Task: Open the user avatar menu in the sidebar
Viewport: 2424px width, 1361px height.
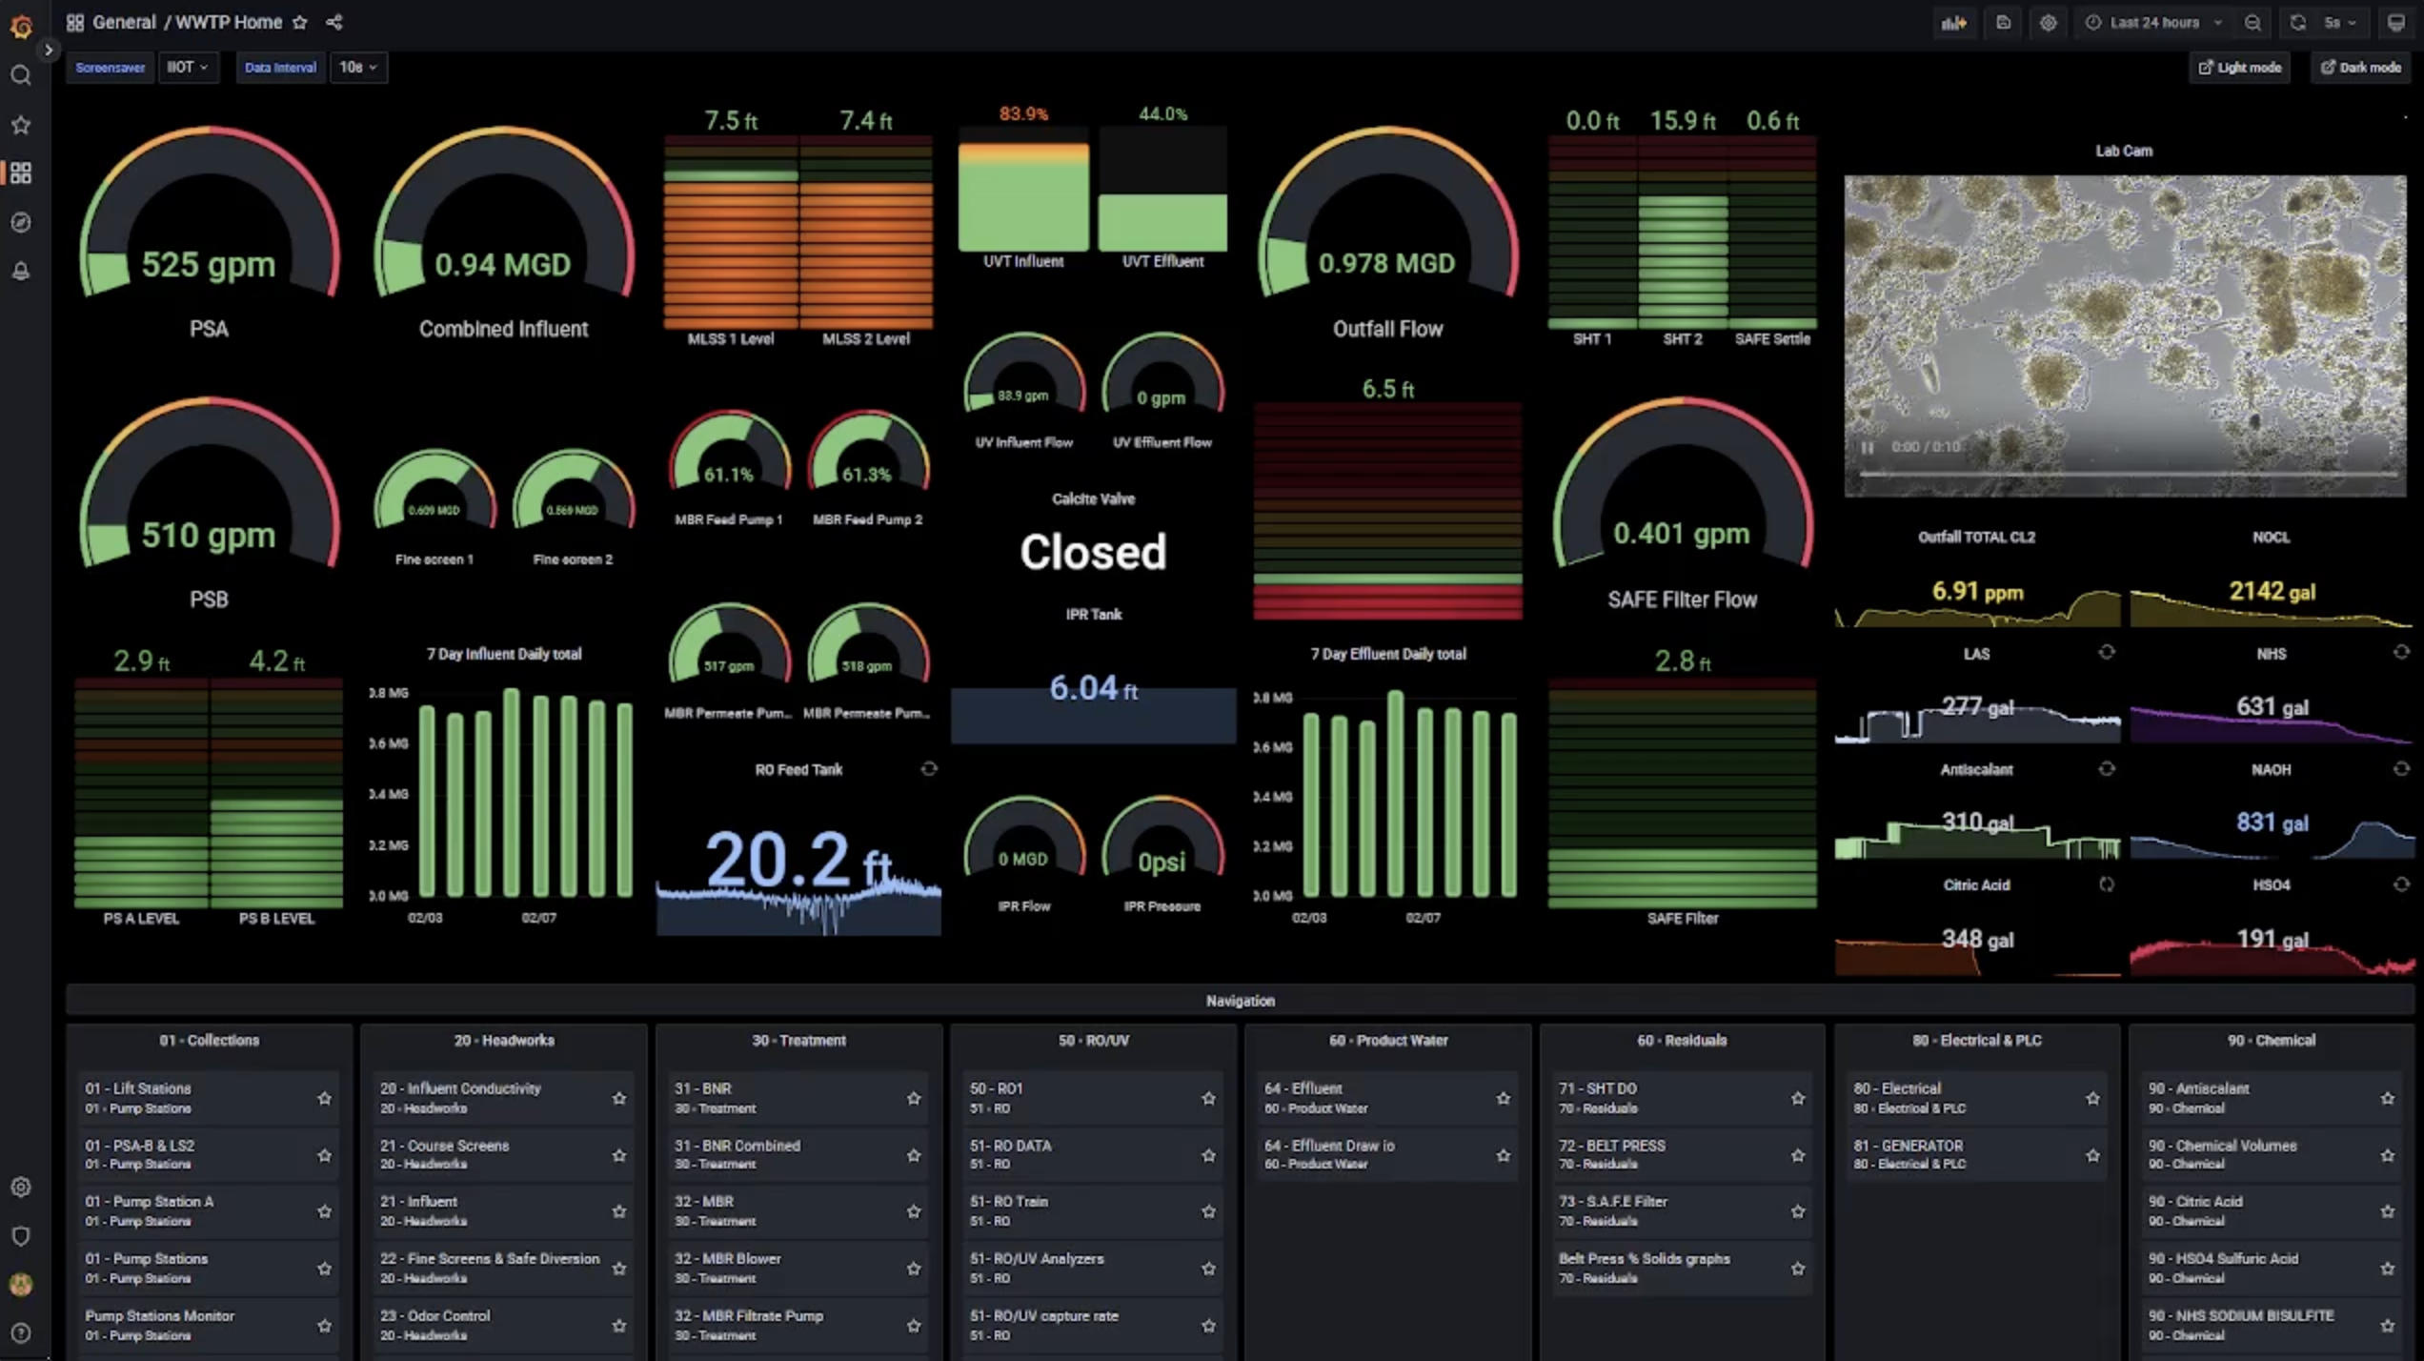Action: click(21, 1284)
